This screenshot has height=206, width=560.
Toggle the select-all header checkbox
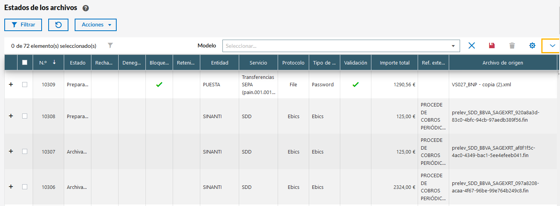click(x=25, y=63)
